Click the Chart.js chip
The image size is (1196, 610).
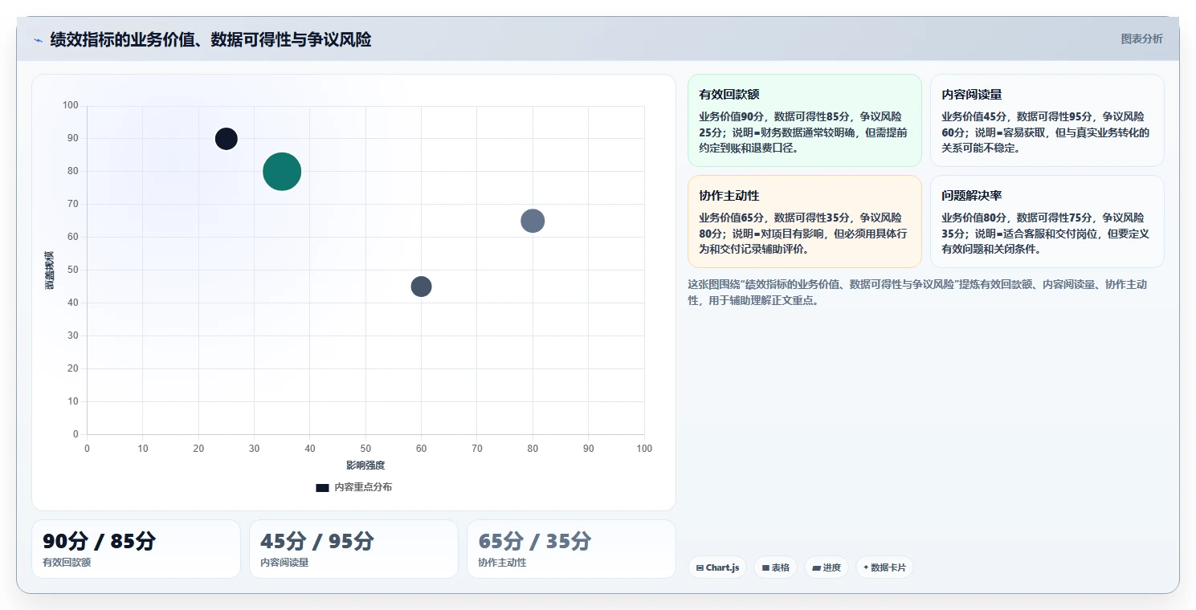coord(717,567)
